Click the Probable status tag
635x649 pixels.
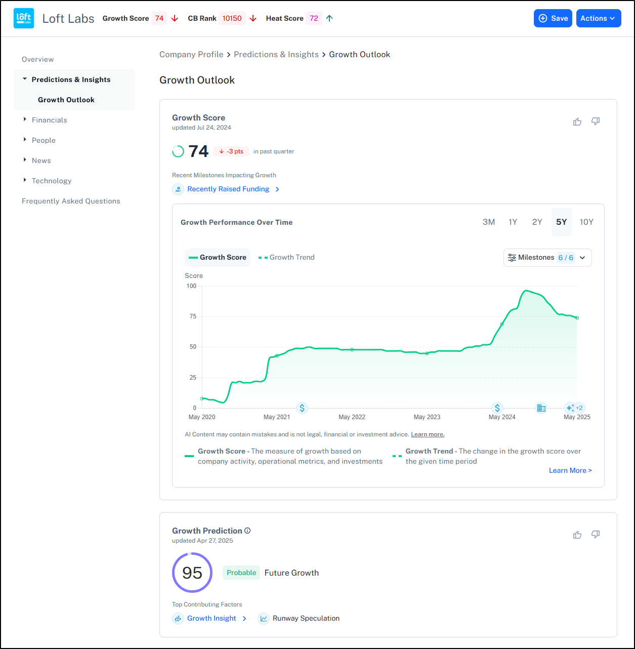click(241, 573)
